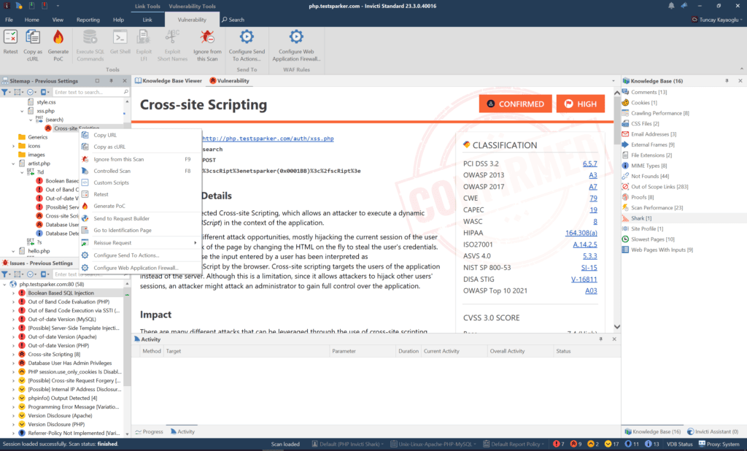The height and width of the screenshot is (451, 747).
Task: Select Send to Request Builder in context menu
Action: point(122,218)
